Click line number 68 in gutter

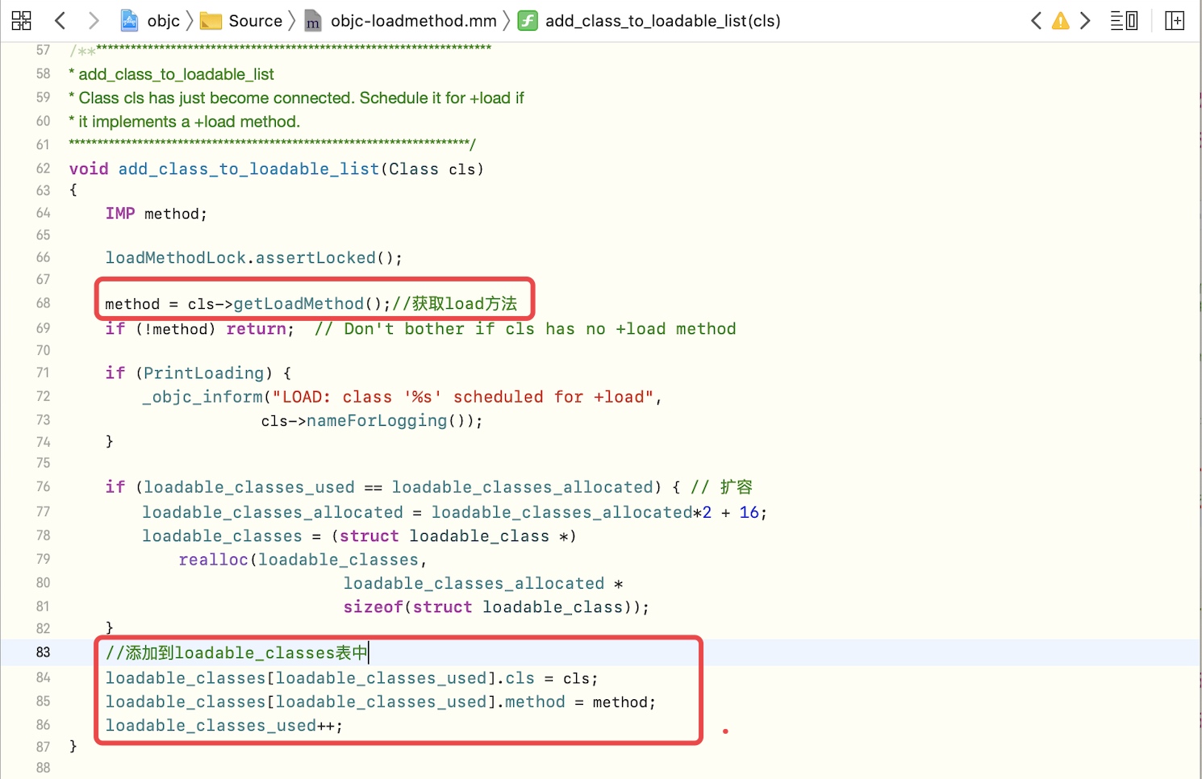pos(43,303)
